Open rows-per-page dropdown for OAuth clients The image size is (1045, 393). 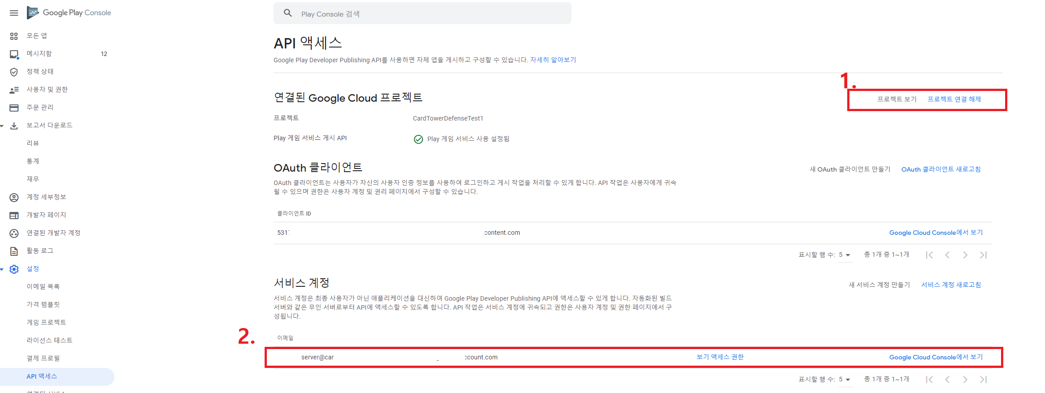tap(845, 255)
